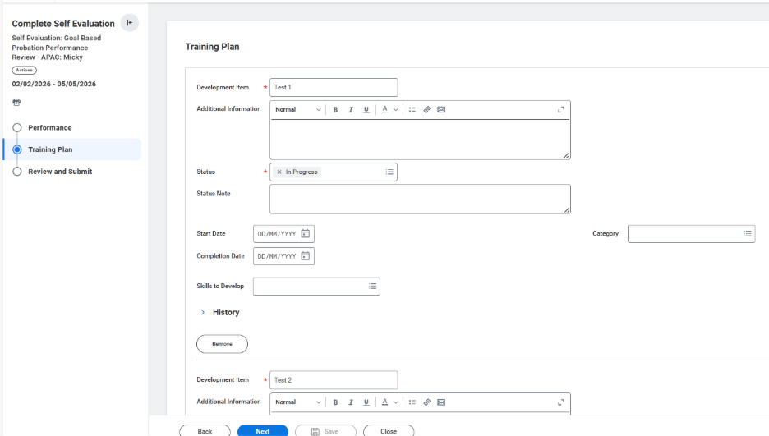Click the bulleted list icon in Test 1 editor
The height and width of the screenshot is (436, 769).
(x=412, y=110)
